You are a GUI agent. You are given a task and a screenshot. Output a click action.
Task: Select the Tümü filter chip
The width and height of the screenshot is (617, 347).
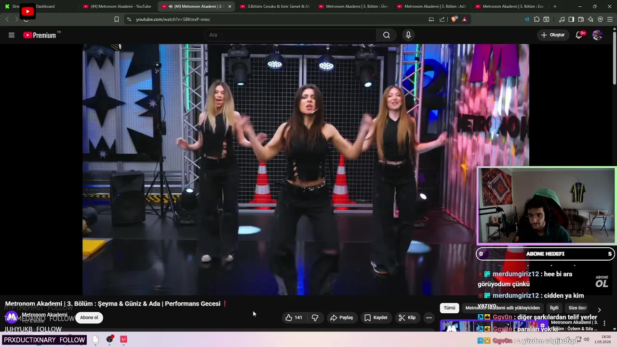tap(449, 308)
